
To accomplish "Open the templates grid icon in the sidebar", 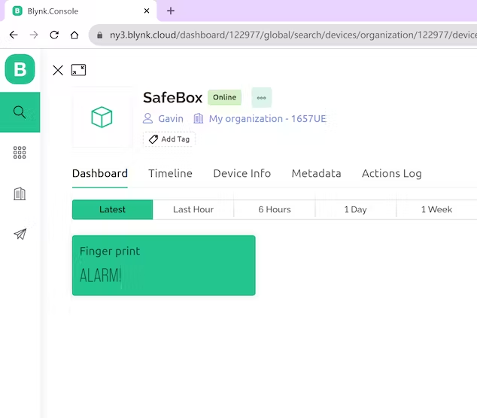I will 20,153.
